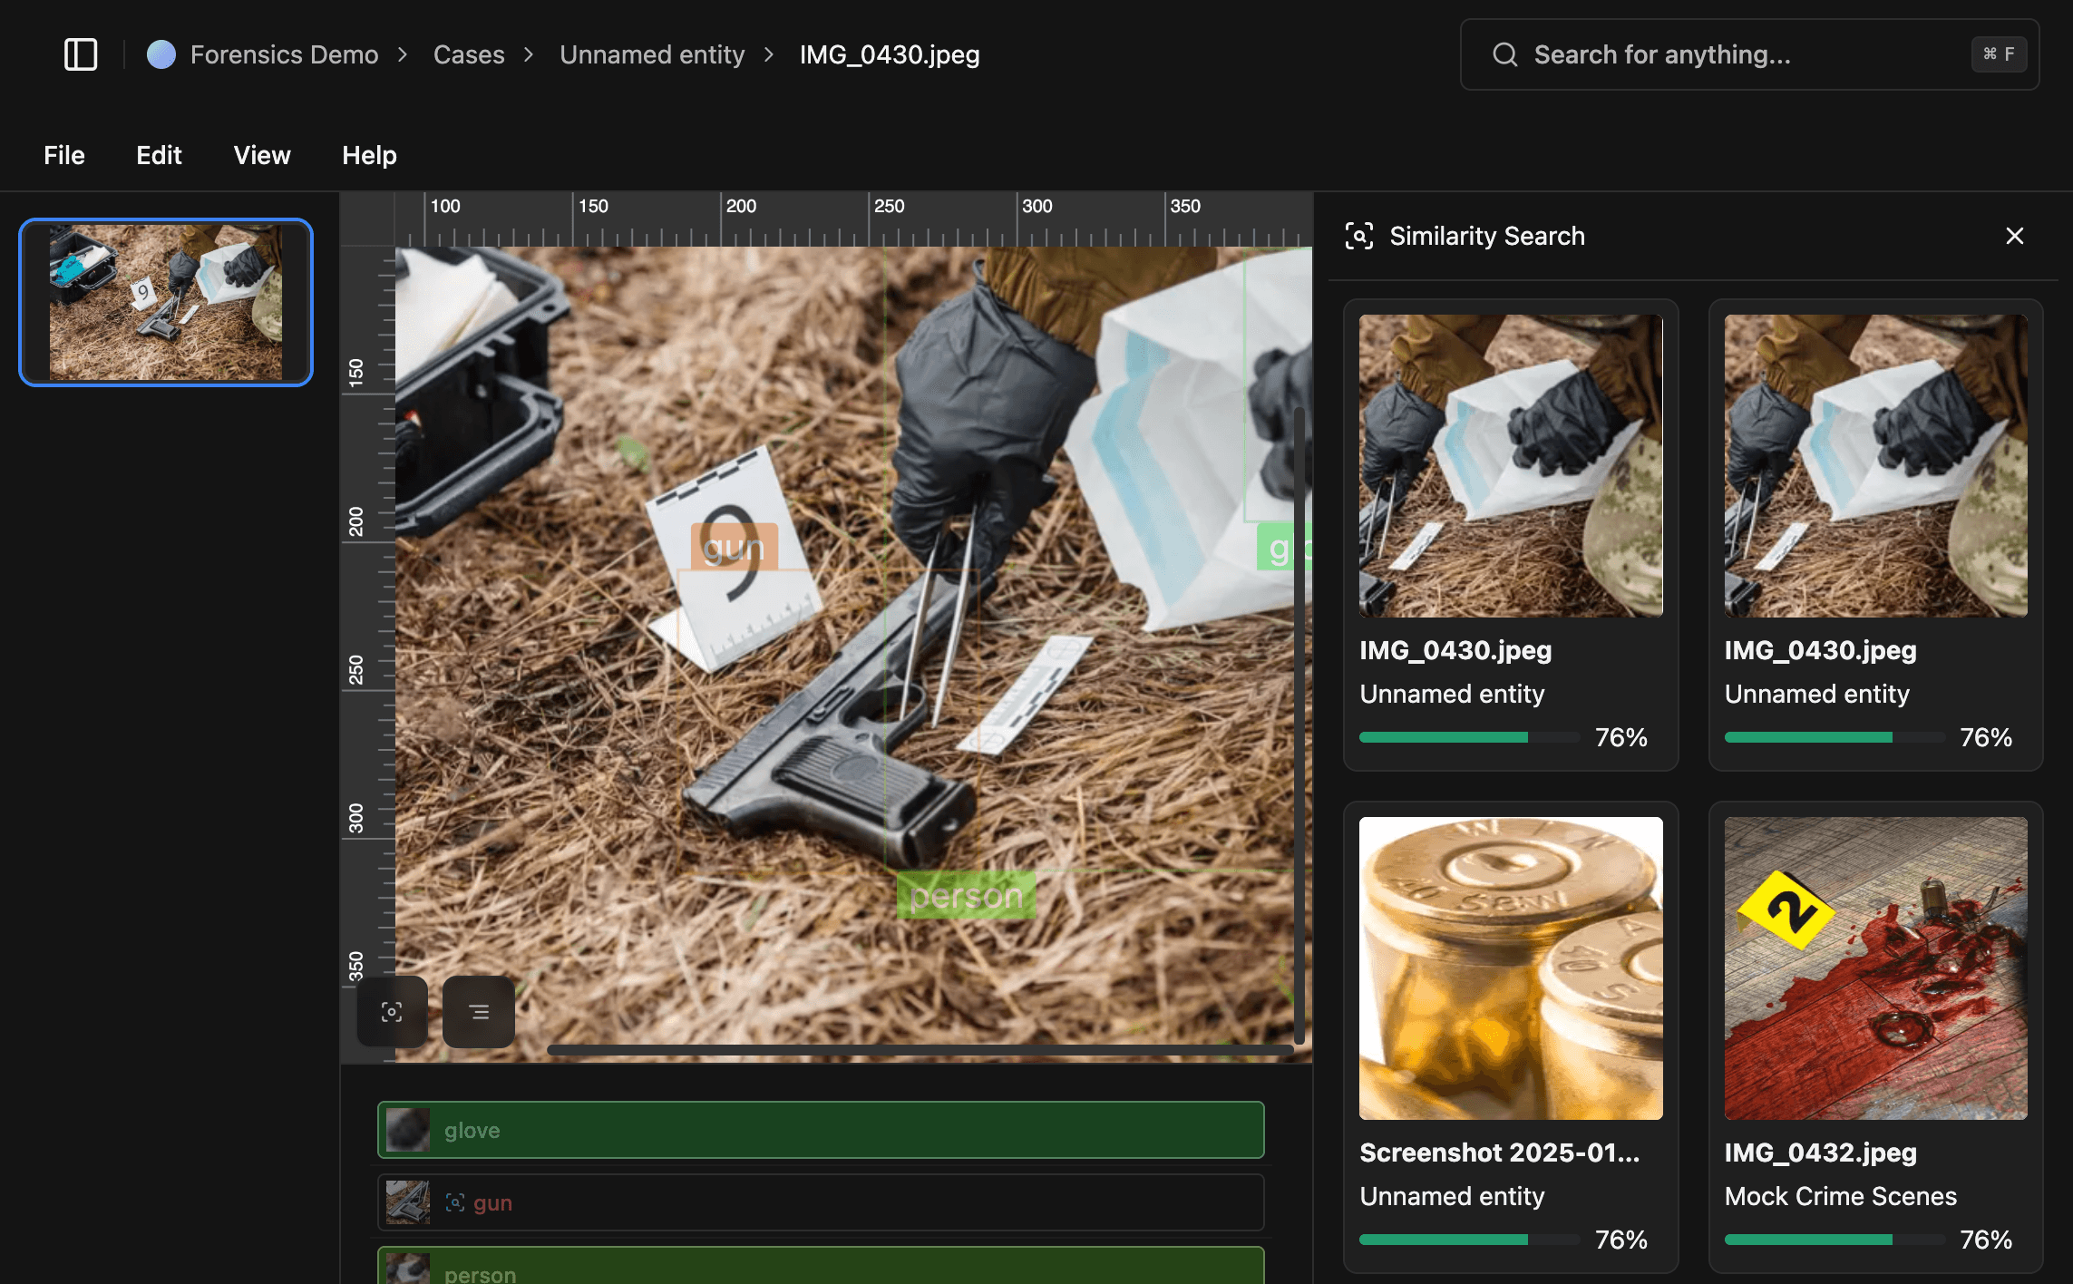The width and height of the screenshot is (2073, 1284).
Task: Toggle the glove annotation row
Action: pos(821,1130)
